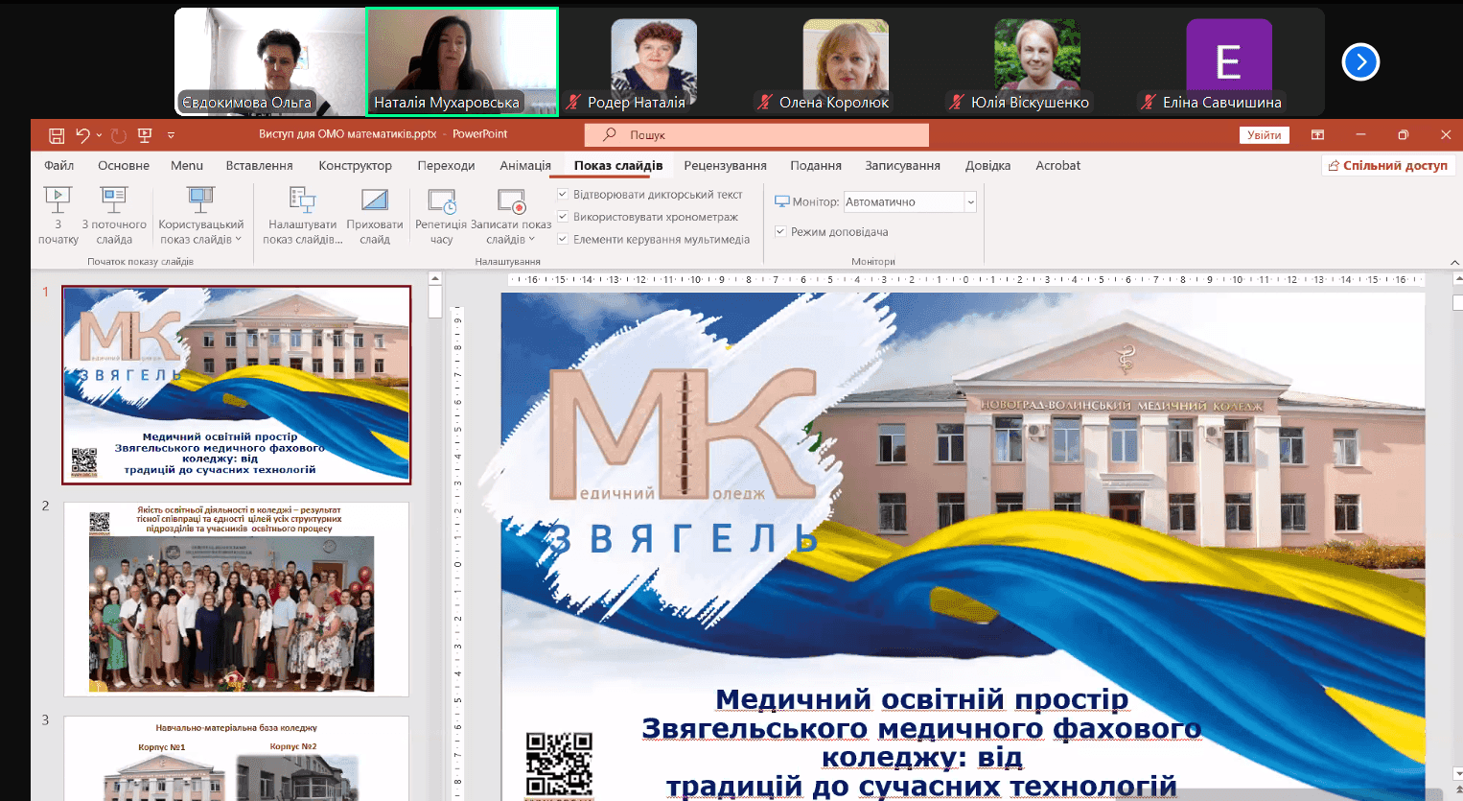This screenshot has width=1463, height=801.
Task: Open the Користувацький показ слайдів dropdown
Action: (200, 215)
